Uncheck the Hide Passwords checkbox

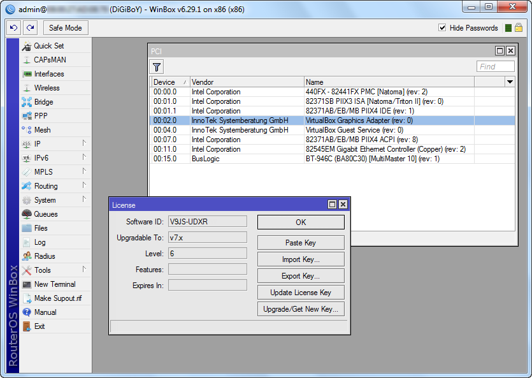442,28
